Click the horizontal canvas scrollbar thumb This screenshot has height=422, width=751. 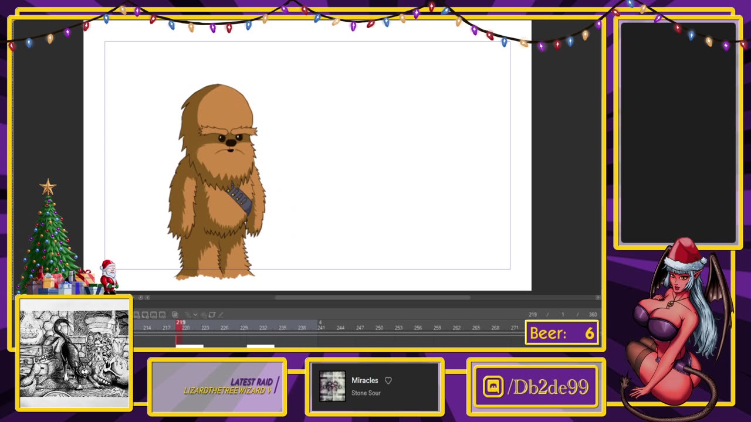373,297
